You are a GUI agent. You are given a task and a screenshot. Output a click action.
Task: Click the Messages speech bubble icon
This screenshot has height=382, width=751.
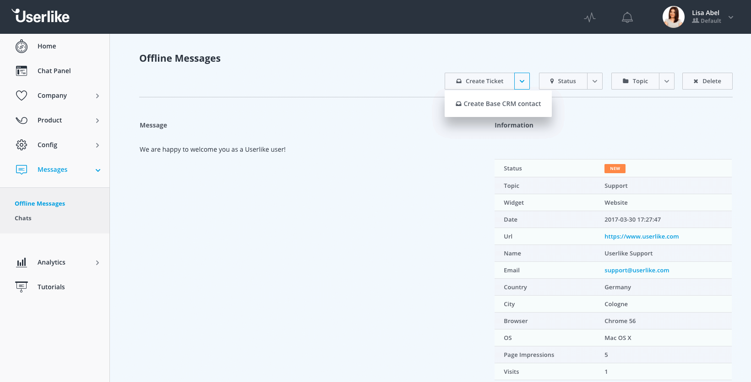(22, 170)
